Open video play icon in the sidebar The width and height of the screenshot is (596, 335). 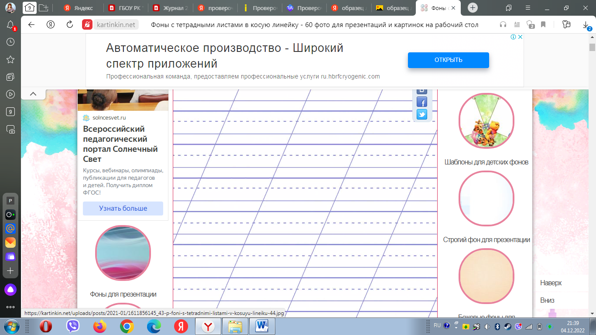(x=10, y=94)
